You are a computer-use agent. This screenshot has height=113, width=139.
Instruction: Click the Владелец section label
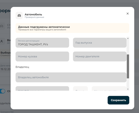coord(22,67)
